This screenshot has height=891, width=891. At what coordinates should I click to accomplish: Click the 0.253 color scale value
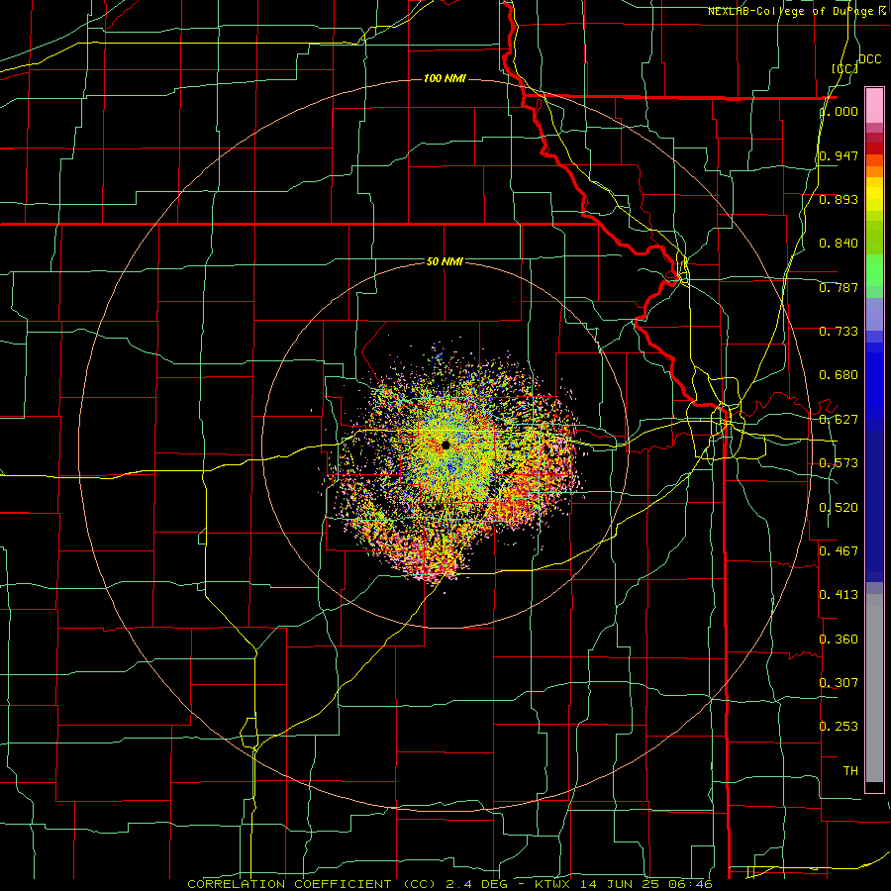tap(839, 727)
